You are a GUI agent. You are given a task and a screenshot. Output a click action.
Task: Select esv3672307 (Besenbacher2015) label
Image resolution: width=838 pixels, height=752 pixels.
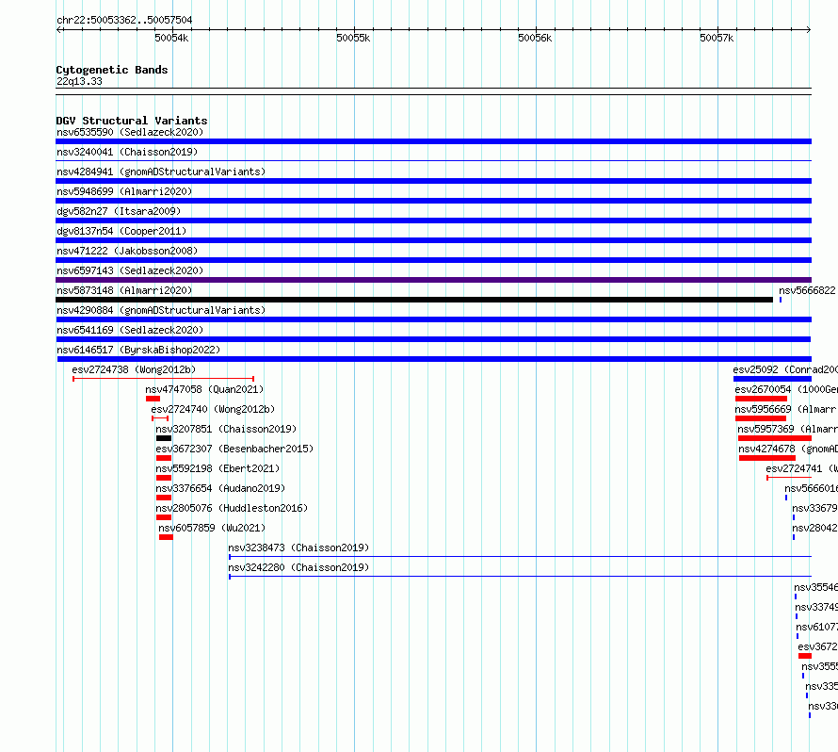pyautogui.click(x=234, y=449)
